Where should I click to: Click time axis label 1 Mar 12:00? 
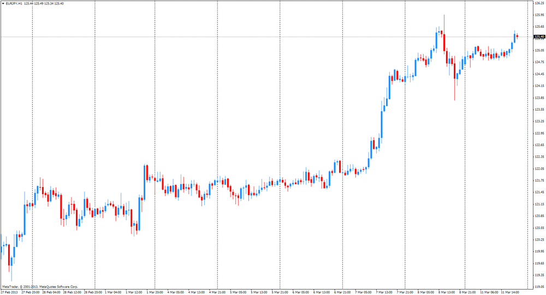[134, 292]
